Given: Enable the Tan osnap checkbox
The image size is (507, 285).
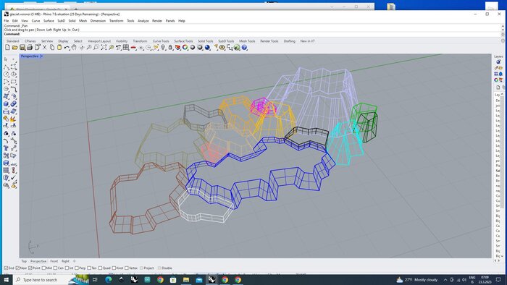Looking at the screenshot, I should (x=89, y=268).
